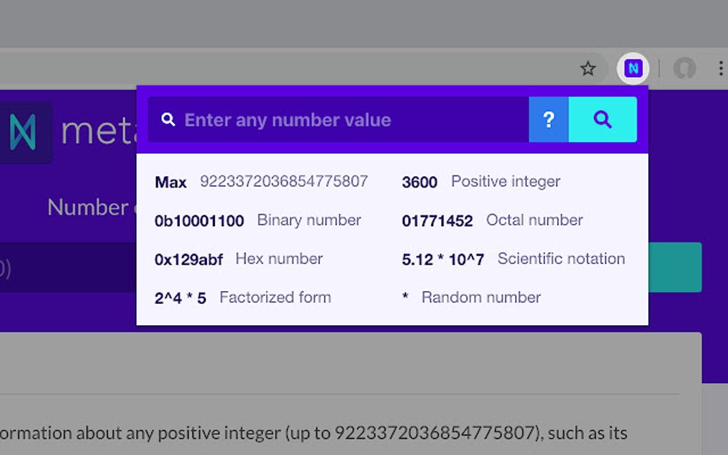Click the 9223372036854775807 value text

click(x=282, y=182)
